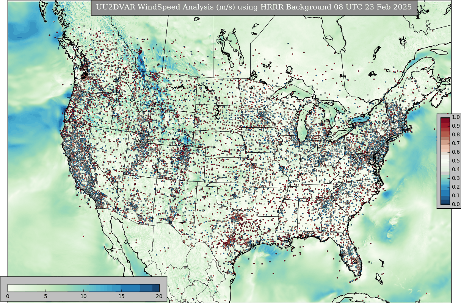Click the "10" tick label under wind speed colorbar
Screen dimensions: 461x303
click(83, 296)
